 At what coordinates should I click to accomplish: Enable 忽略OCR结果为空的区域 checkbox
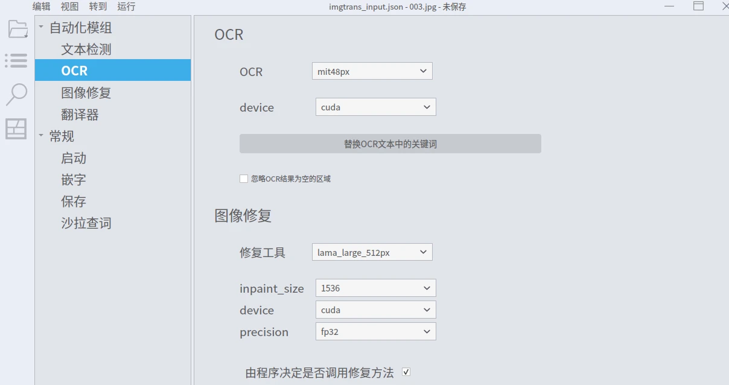point(244,179)
